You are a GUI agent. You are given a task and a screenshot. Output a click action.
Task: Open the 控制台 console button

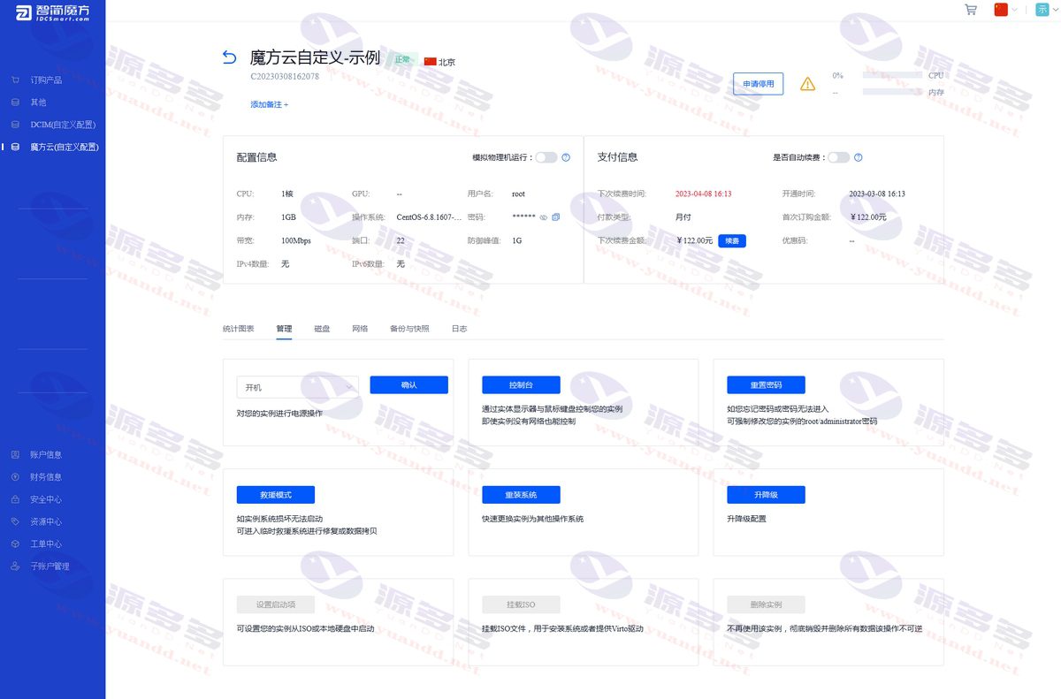[521, 385]
